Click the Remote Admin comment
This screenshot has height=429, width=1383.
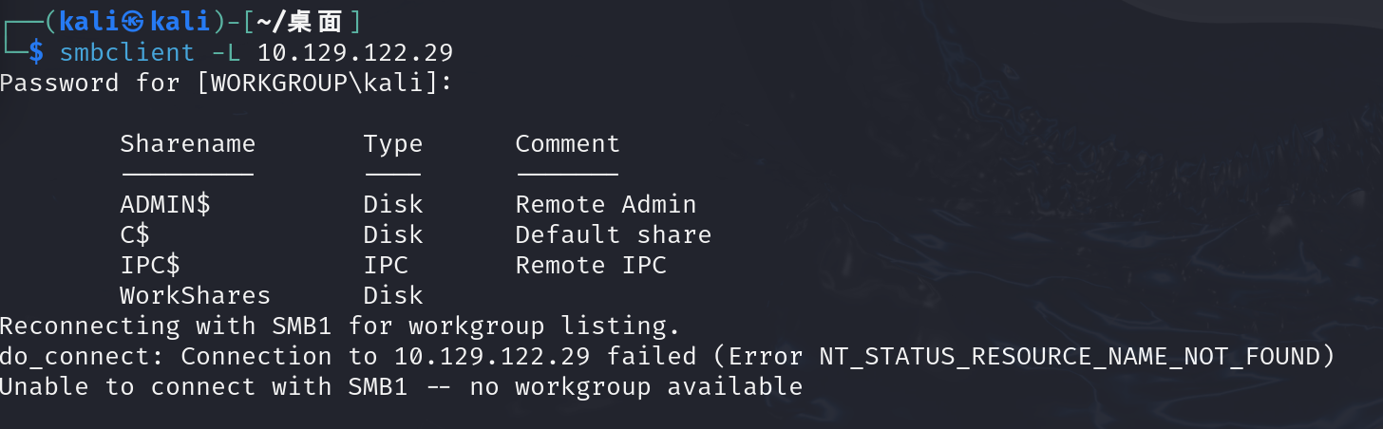[606, 204]
